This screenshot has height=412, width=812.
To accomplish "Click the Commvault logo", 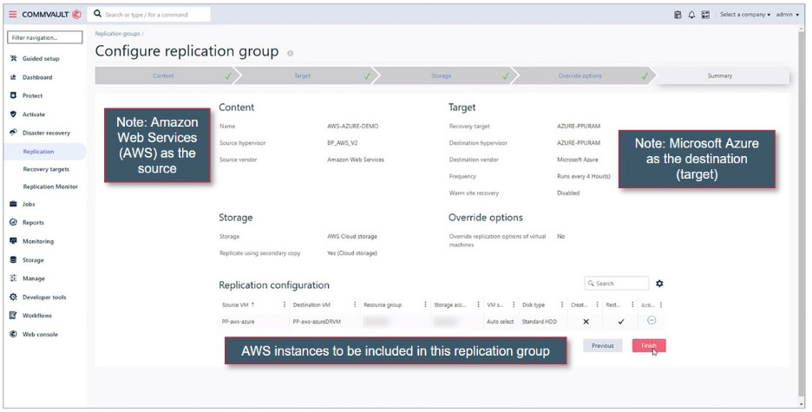I will pos(51,15).
